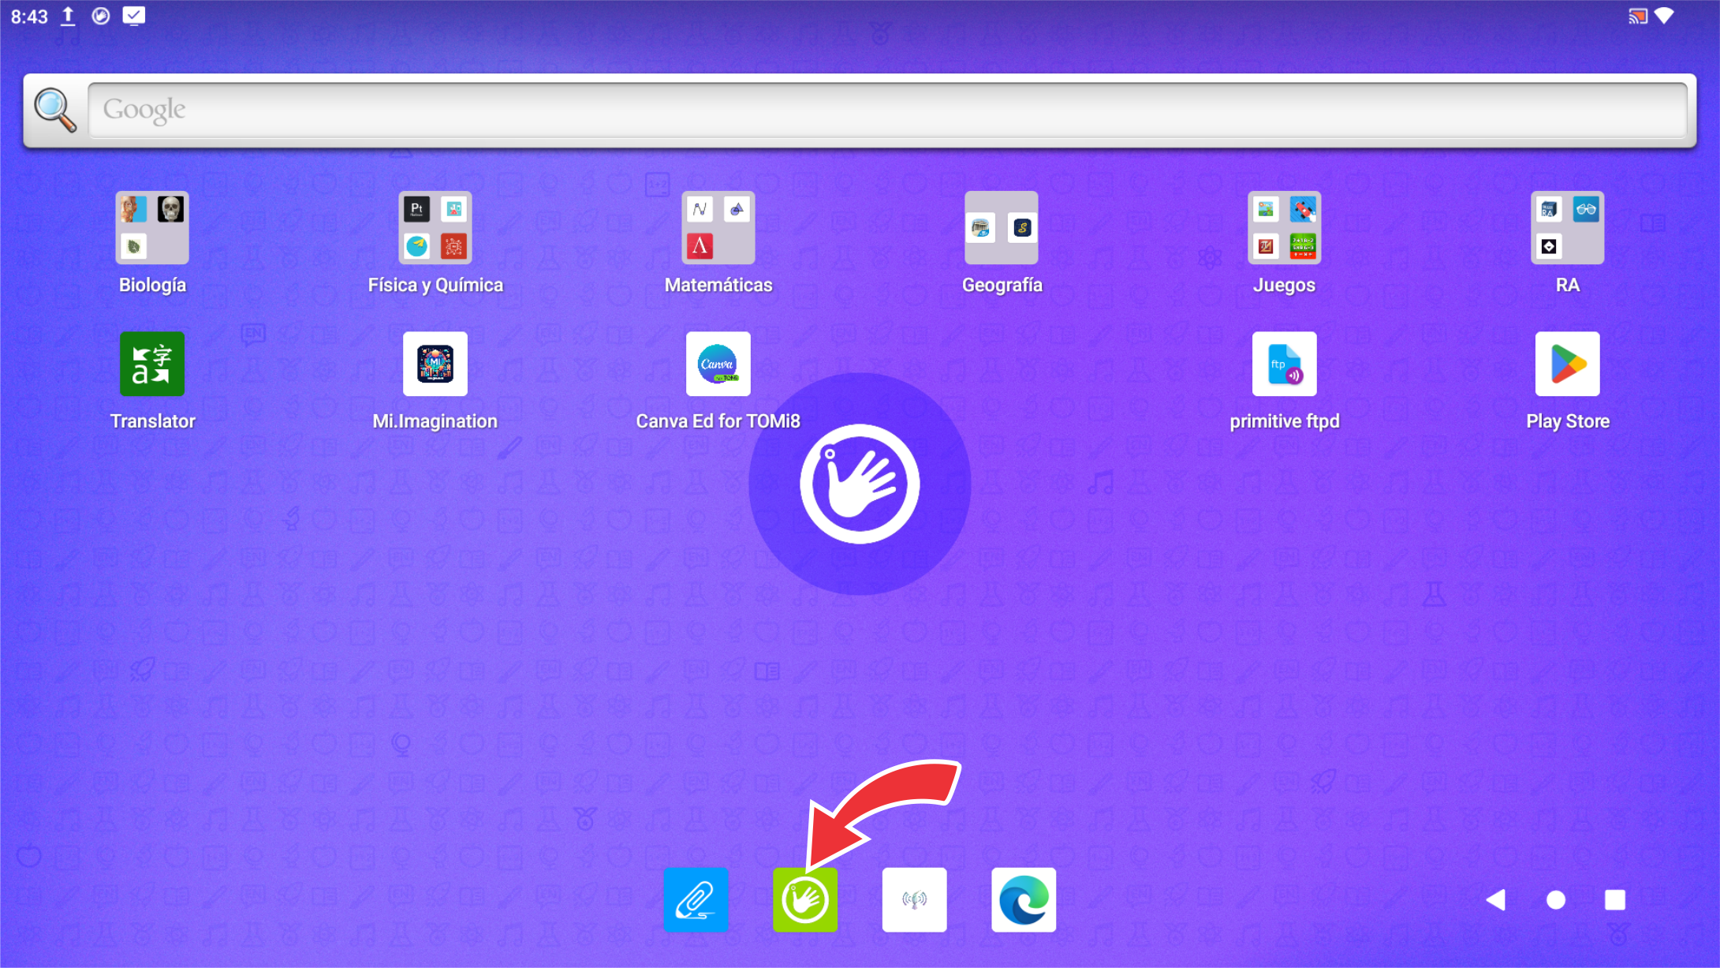1720x968 pixels.
Task: Open the Matemáticas folder
Action: tap(718, 228)
